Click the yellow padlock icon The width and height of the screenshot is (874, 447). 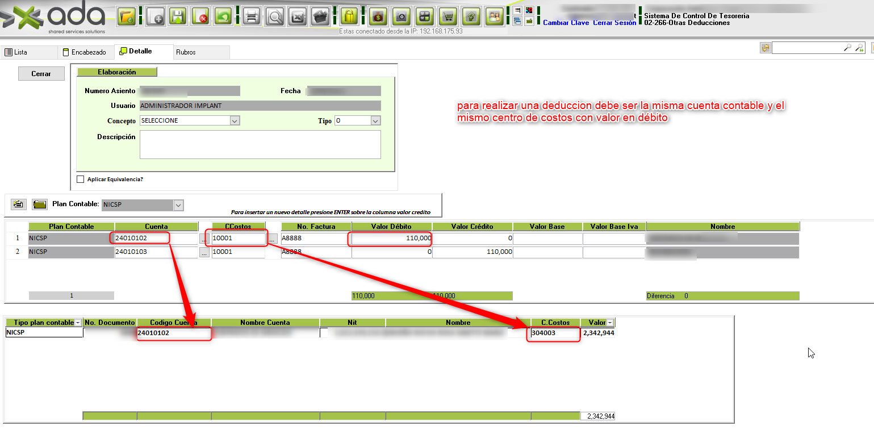click(349, 16)
